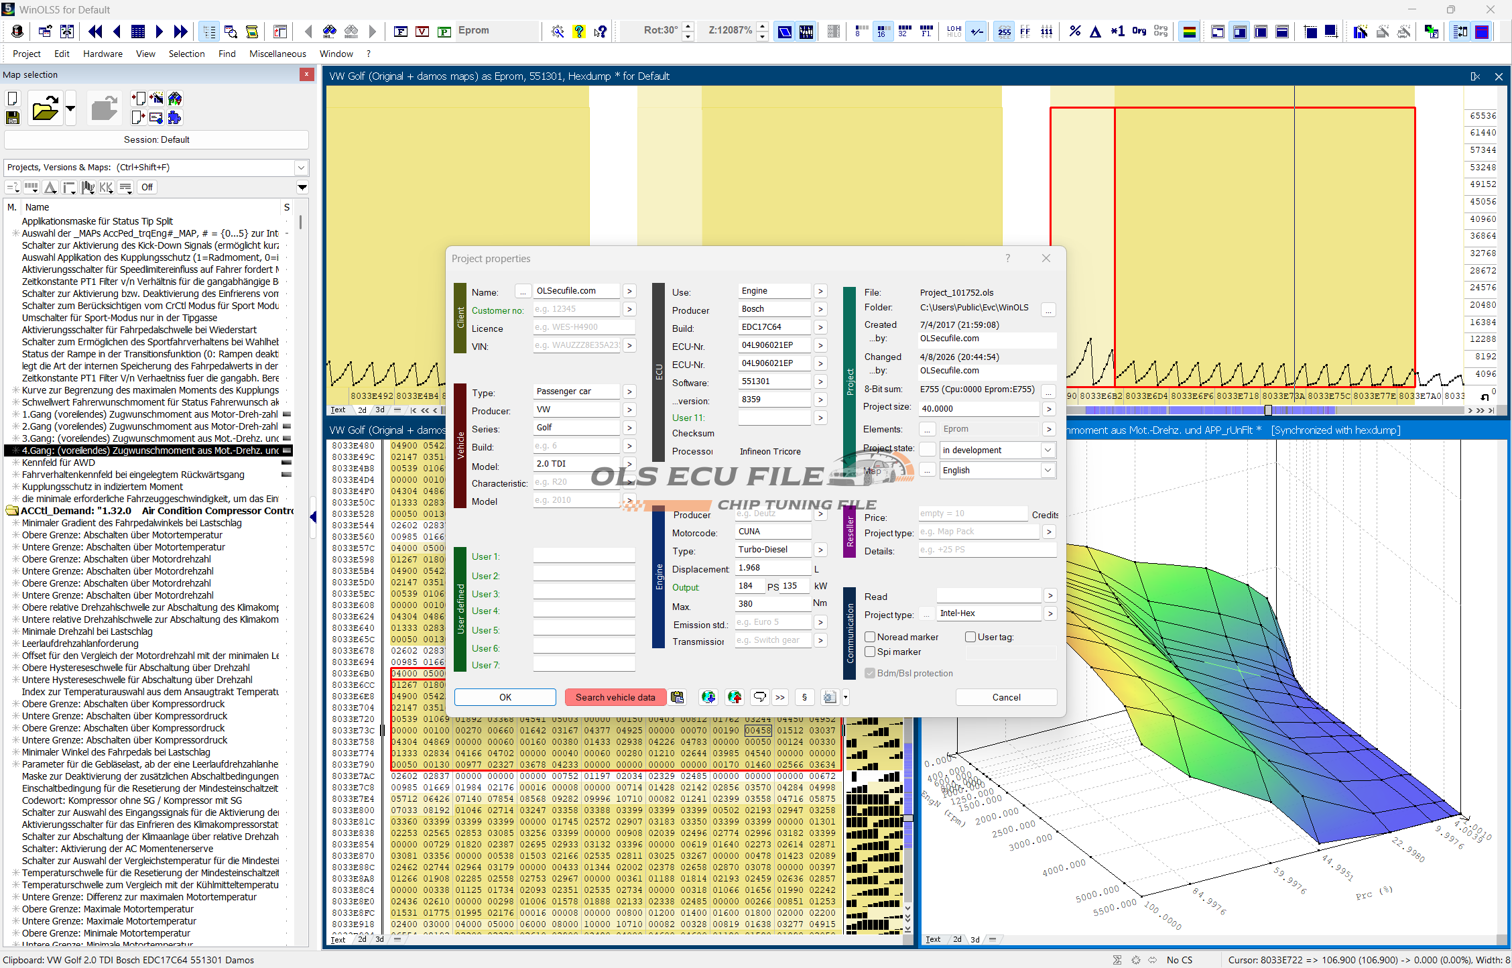The height and width of the screenshot is (968, 1512).
Task: Click the percent display toolbar icon
Action: point(1075,31)
